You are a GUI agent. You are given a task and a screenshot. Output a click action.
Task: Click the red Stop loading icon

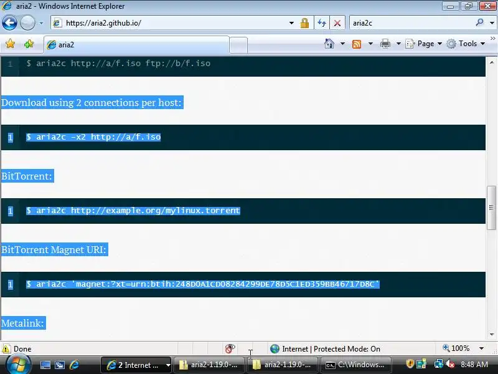(337, 23)
